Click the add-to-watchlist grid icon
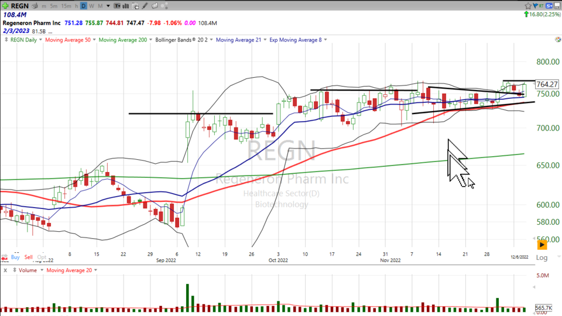This screenshot has width=562, height=316. pos(135,6)
